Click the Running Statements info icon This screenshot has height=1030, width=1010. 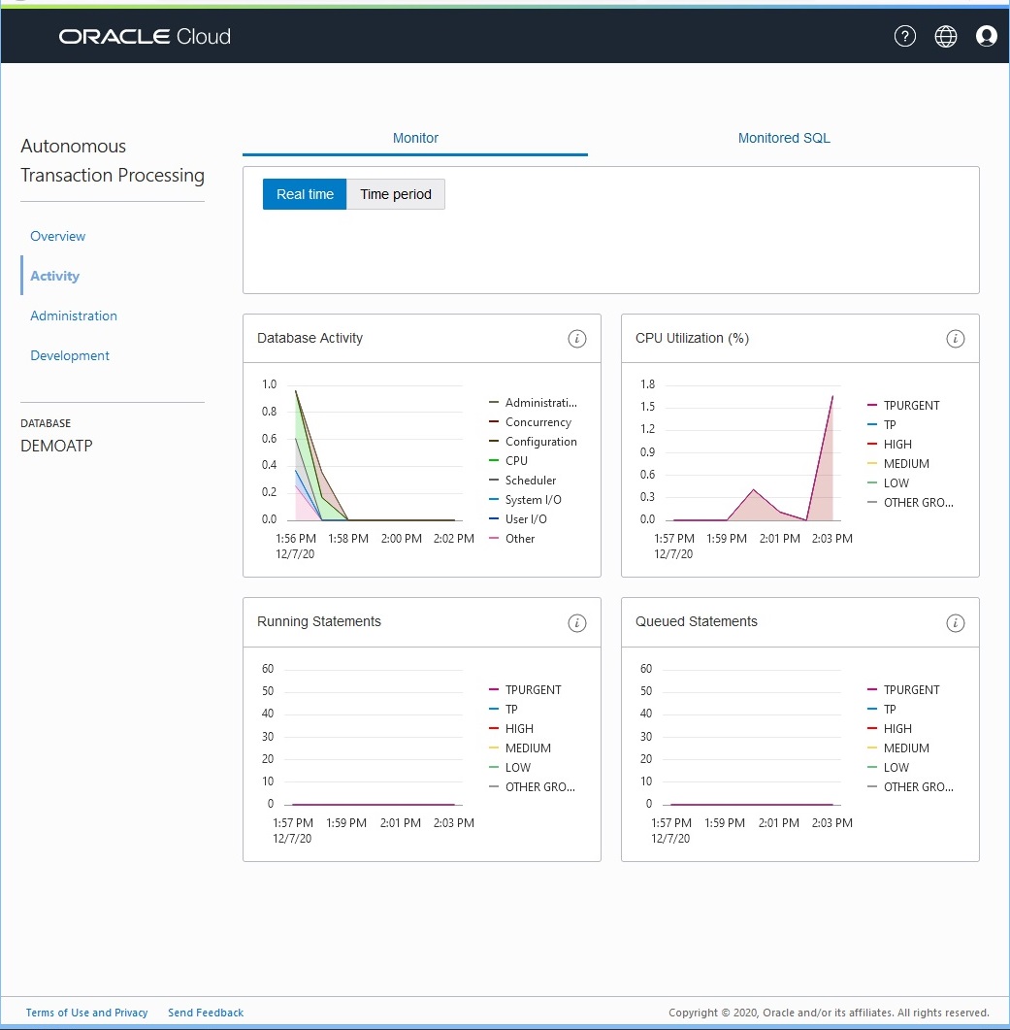point(576,622)
